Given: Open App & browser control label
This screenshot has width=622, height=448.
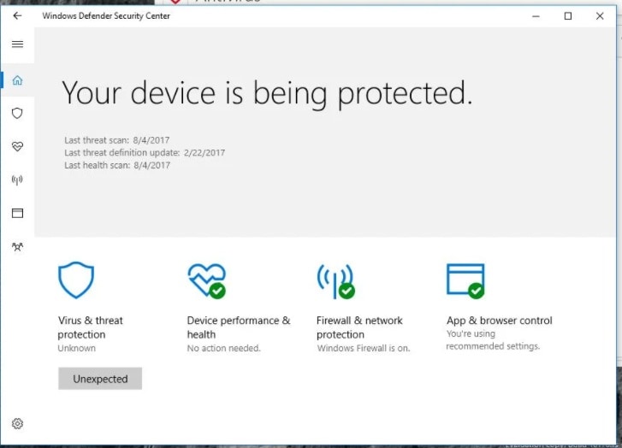Looking at the screenshot, I should click(x=499, y=321).
